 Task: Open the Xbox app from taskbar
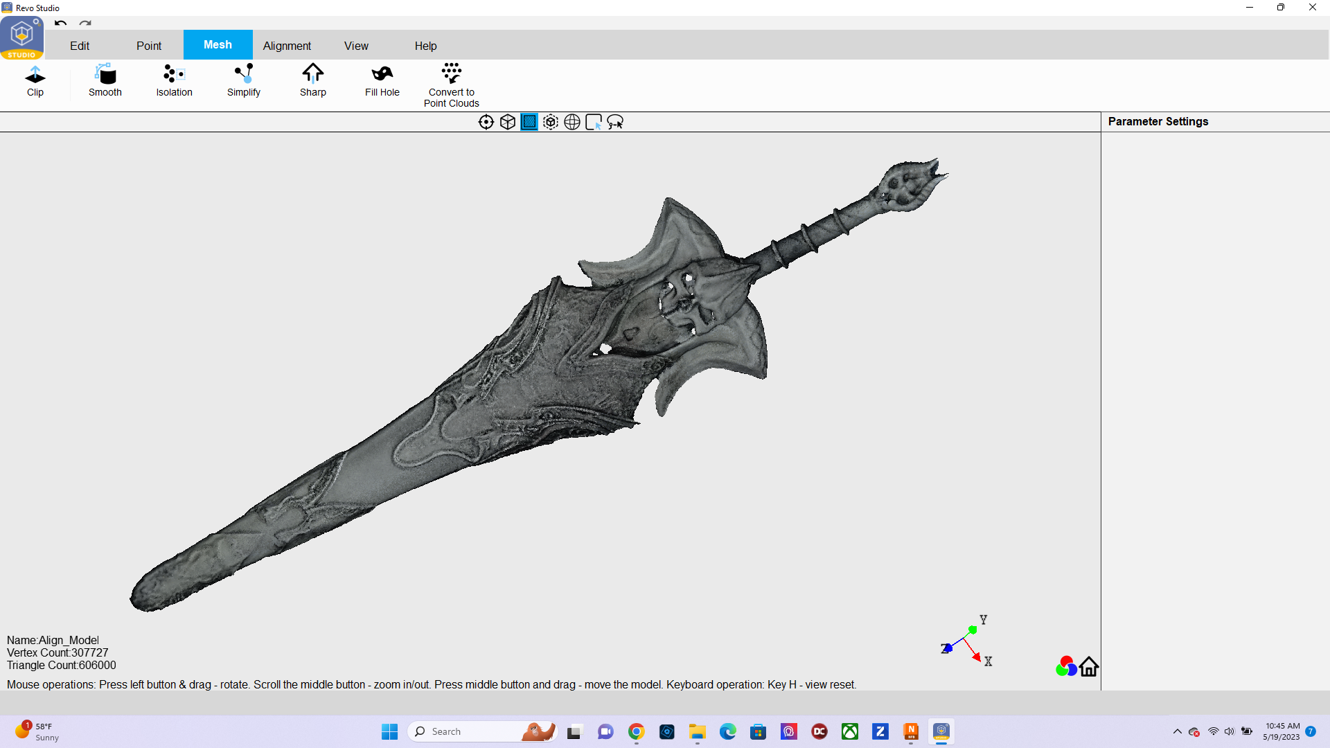coord(850,731)
